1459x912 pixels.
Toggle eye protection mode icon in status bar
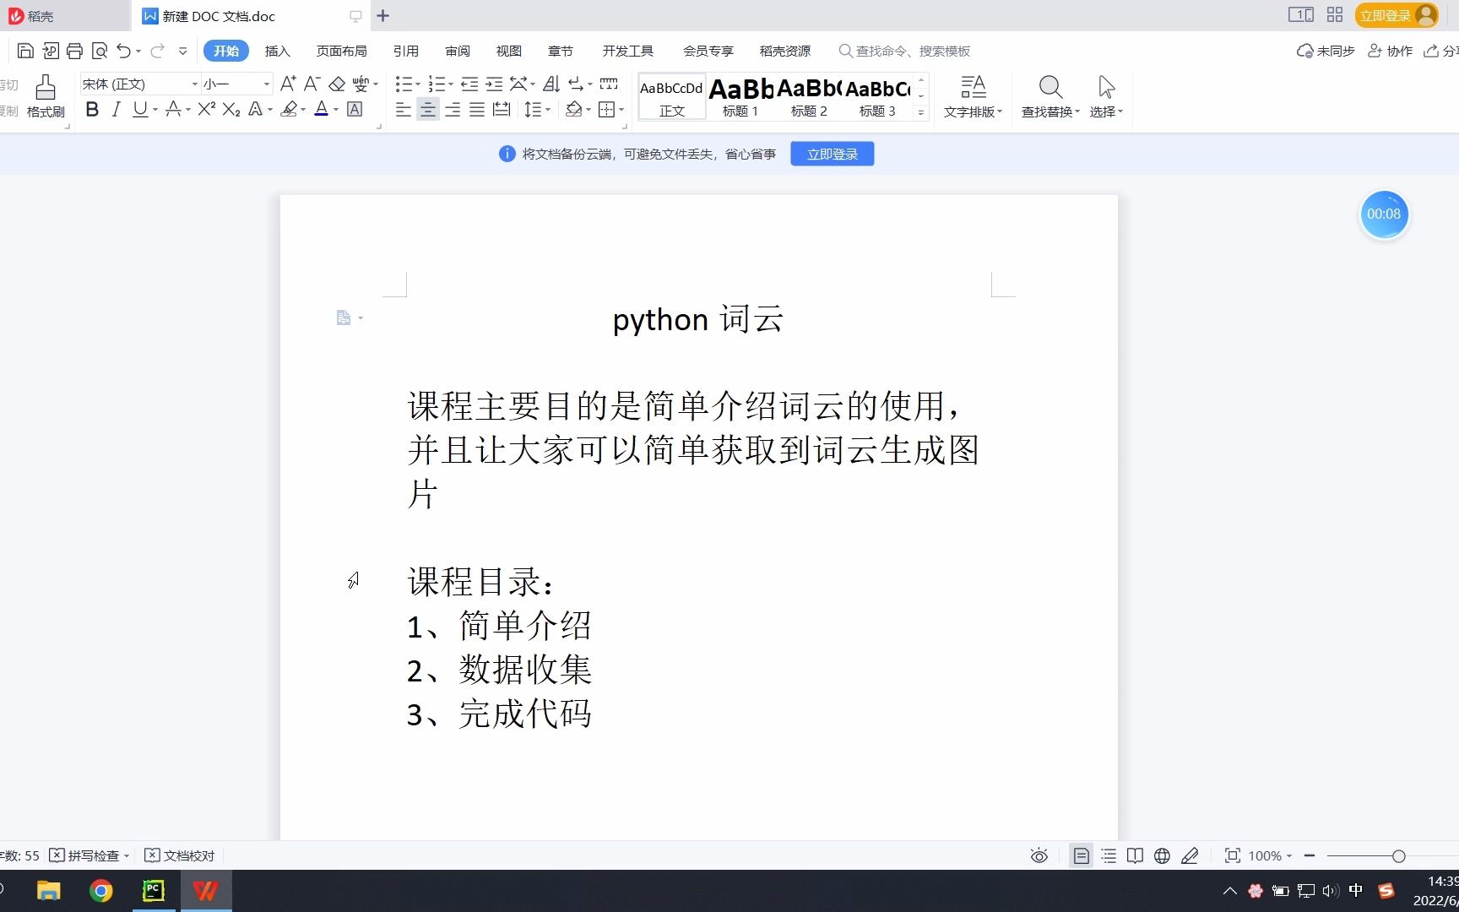click(1039, 855)
